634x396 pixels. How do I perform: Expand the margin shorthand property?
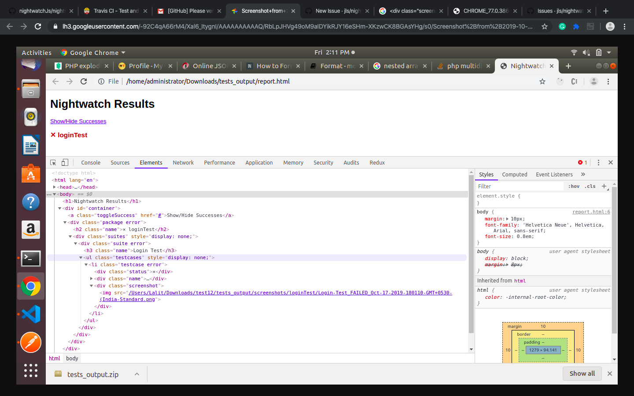[x=507, y=219]
